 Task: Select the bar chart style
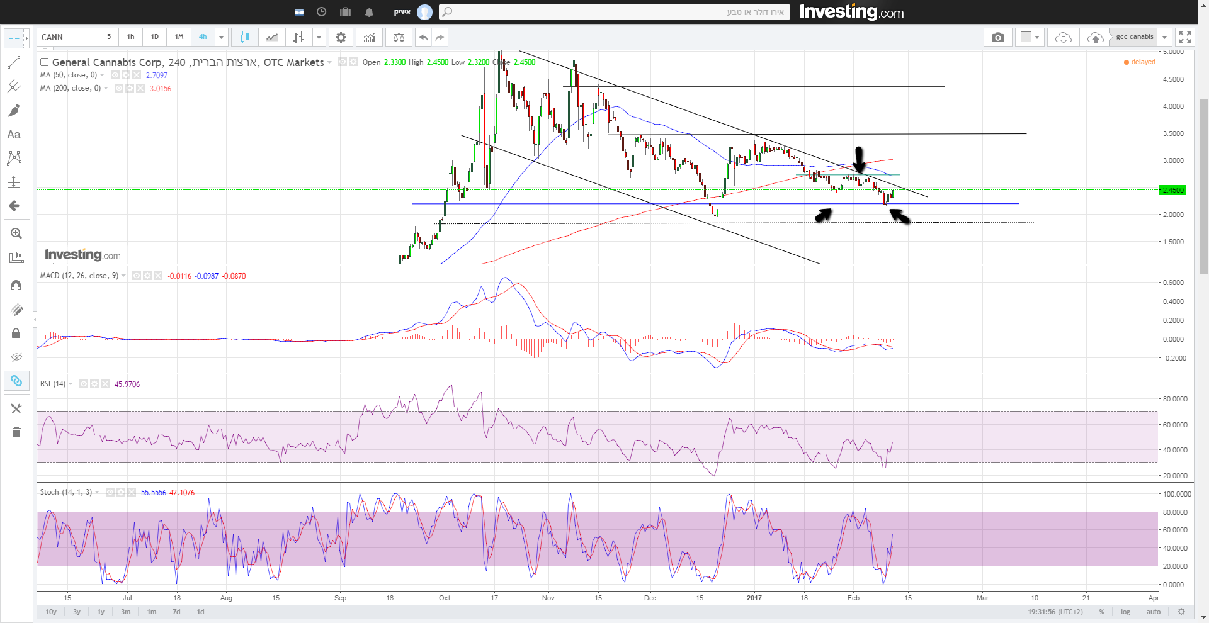(298, 37)
